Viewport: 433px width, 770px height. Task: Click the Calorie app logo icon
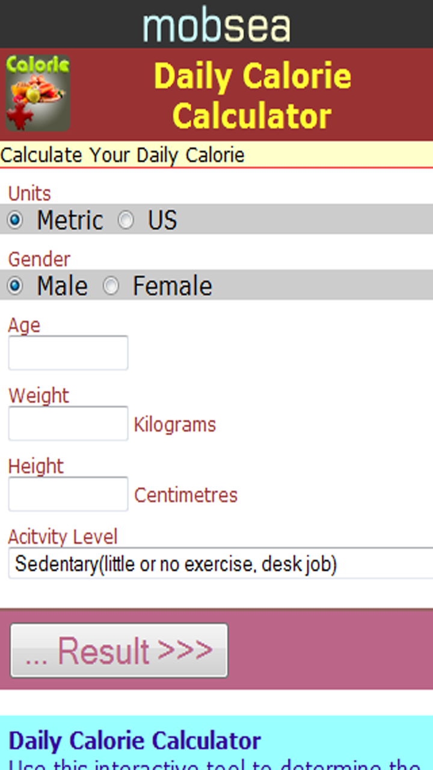(x=37, y=92)
